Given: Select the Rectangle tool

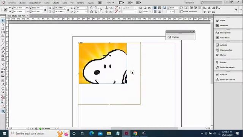Looking at the screenshot, I should coord(3,60).
